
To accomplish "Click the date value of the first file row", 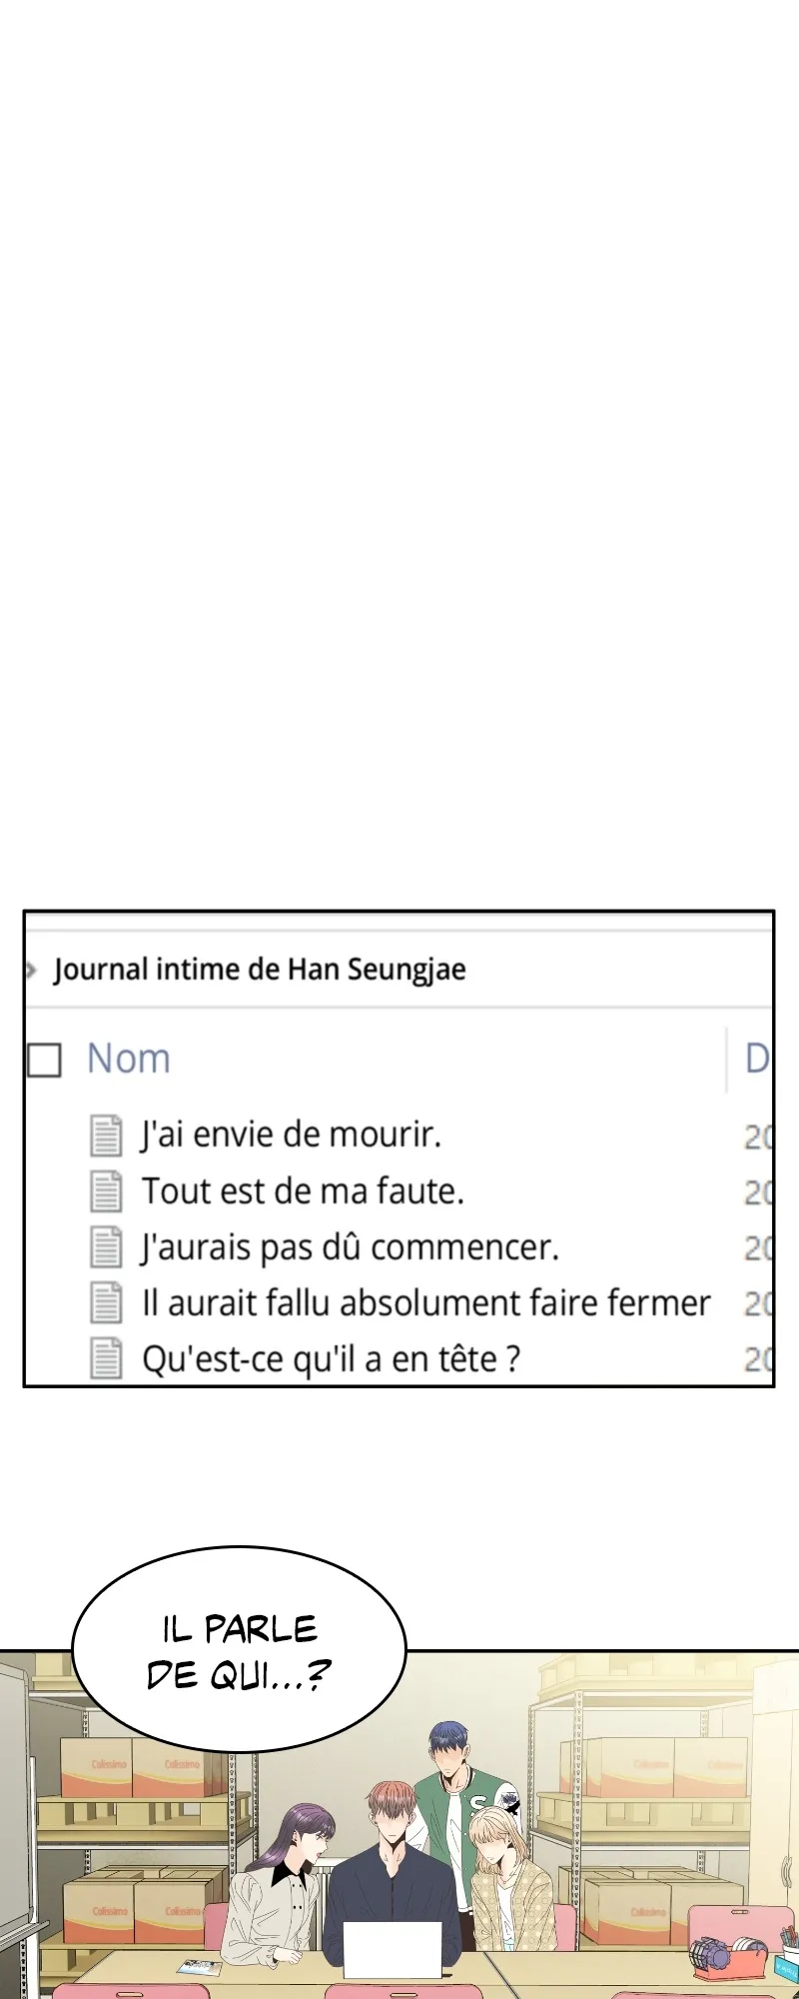I will (x=758, y=1136).
